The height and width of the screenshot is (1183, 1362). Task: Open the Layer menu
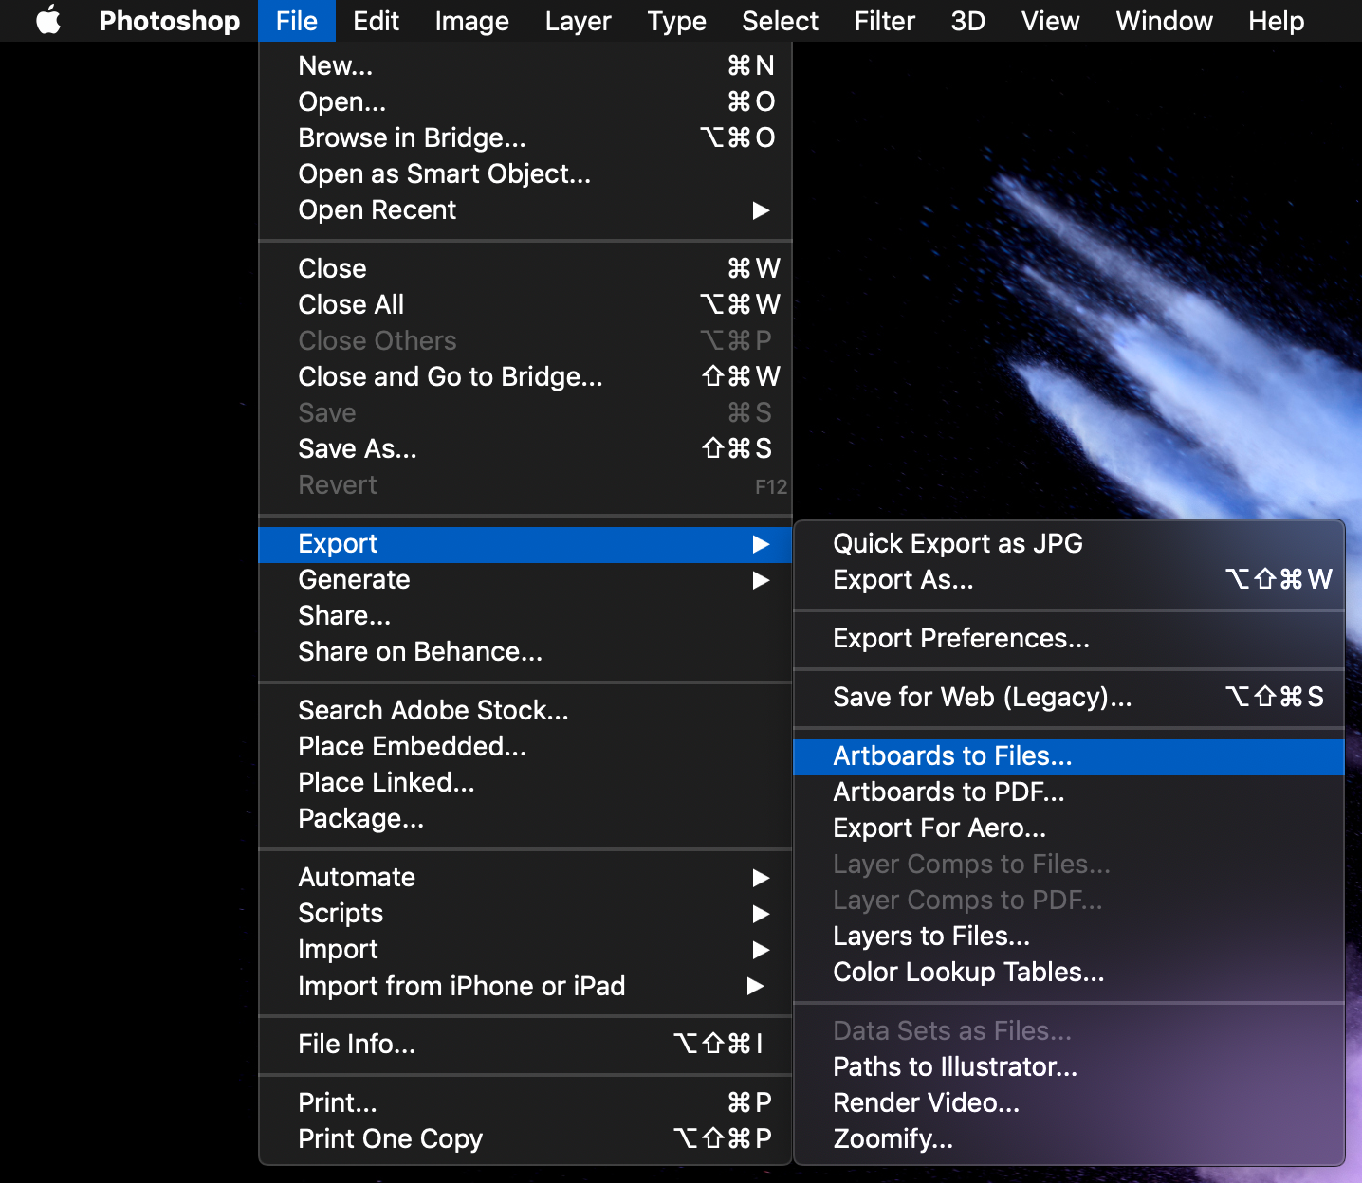pos(579,21)
